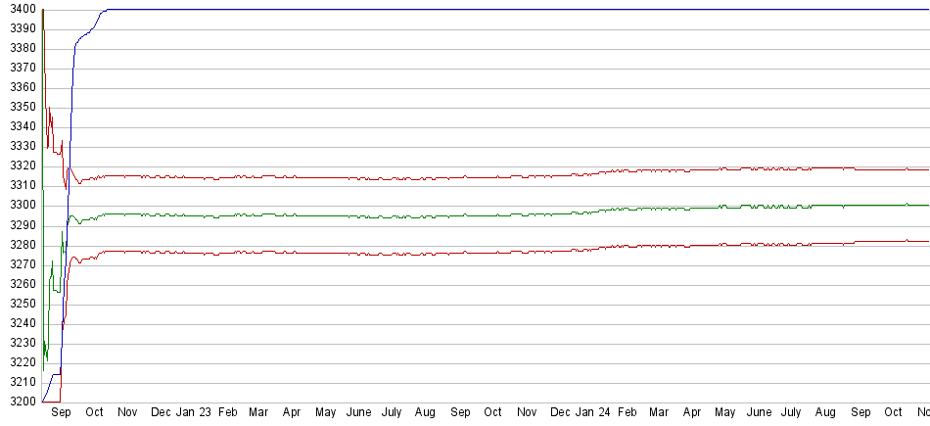Click the 3400 label on the y-axis
The image size is (930, 426).
coord(20,9)
